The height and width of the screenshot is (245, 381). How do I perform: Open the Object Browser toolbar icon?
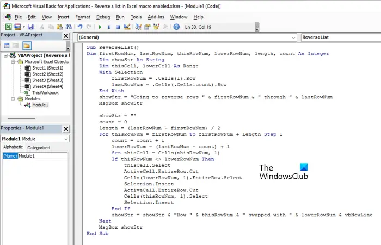pyautogui.click(x=156, y=27)
